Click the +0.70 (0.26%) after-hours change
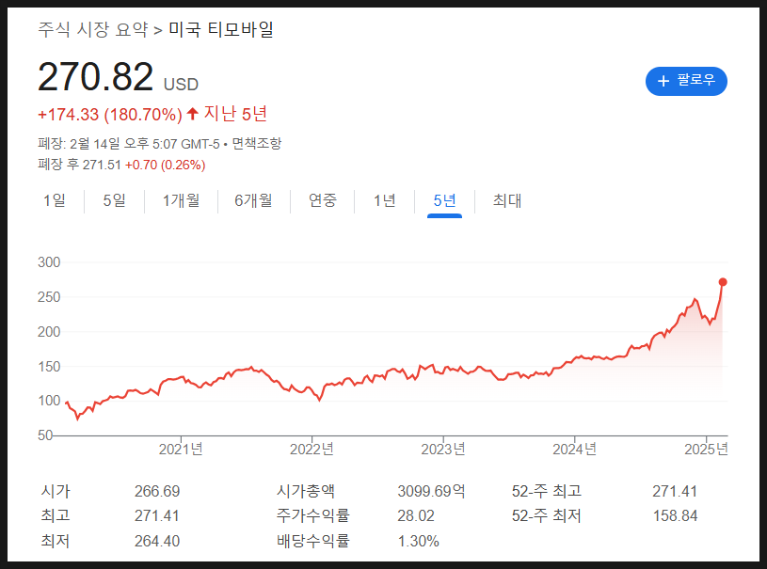This screenshot has width=767, height=569. coord(166,165)
